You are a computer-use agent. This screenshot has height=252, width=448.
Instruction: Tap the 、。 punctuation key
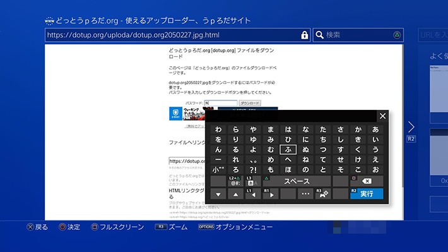(x=253, y=160)
